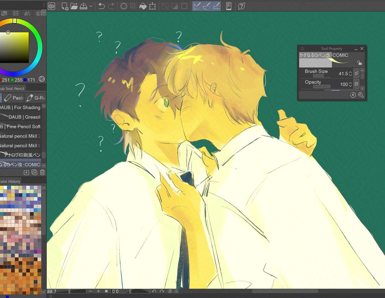
Task: Click the Open file folder icon
Action: [74, 6]
